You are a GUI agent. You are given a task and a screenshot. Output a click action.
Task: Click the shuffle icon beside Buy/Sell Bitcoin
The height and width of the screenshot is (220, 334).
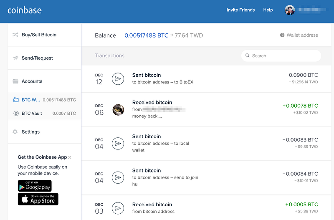pos(15,35)
